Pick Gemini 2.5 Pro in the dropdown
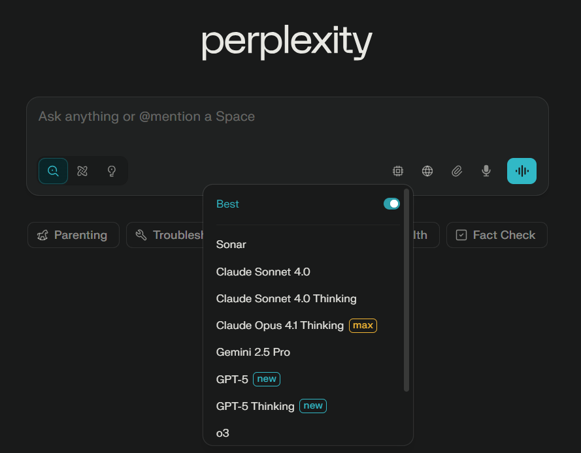Viewport: 581px width, 453px height. (x=253, y=352)
